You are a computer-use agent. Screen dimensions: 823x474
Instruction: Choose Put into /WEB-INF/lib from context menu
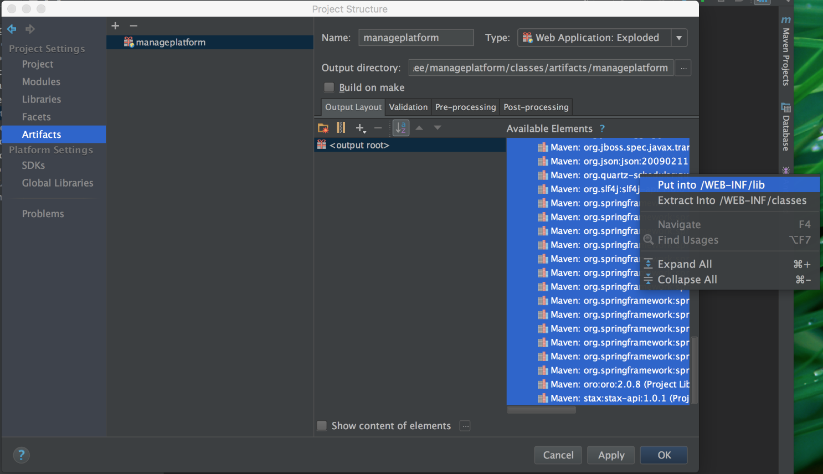(x=730, y=185)
